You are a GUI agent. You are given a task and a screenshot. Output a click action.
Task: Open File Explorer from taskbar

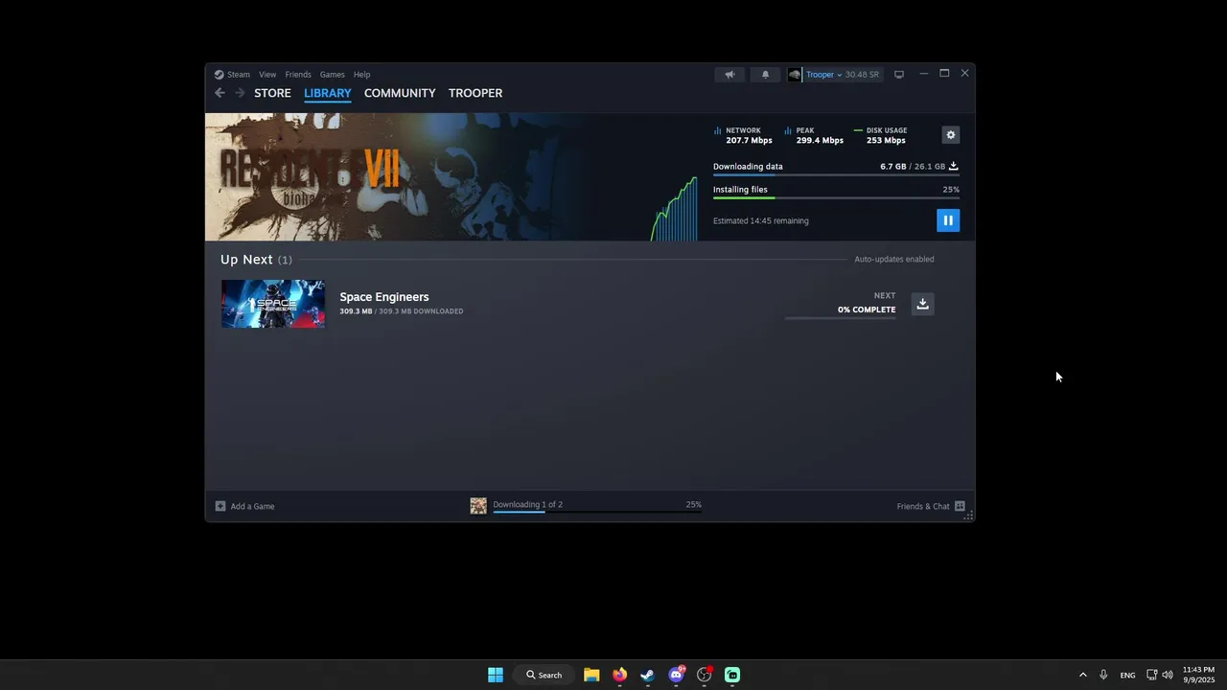pyautogui.click(x=591, y=675)
